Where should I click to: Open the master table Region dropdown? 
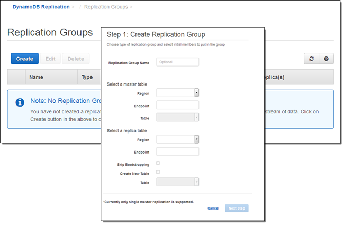click(x=177, y=93)
